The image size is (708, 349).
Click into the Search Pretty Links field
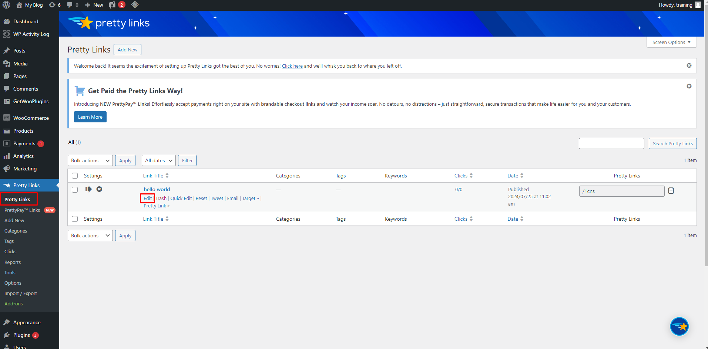(611, 143)
